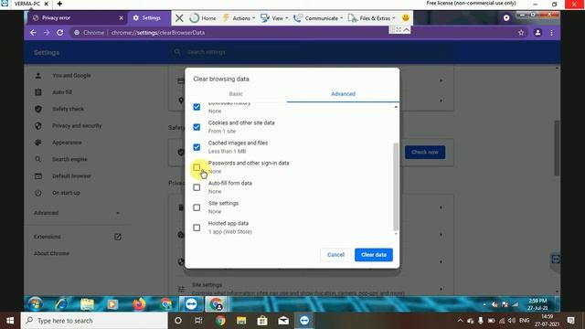
Task: Click the Cancel button in dialog
Action: coord(335,255)
